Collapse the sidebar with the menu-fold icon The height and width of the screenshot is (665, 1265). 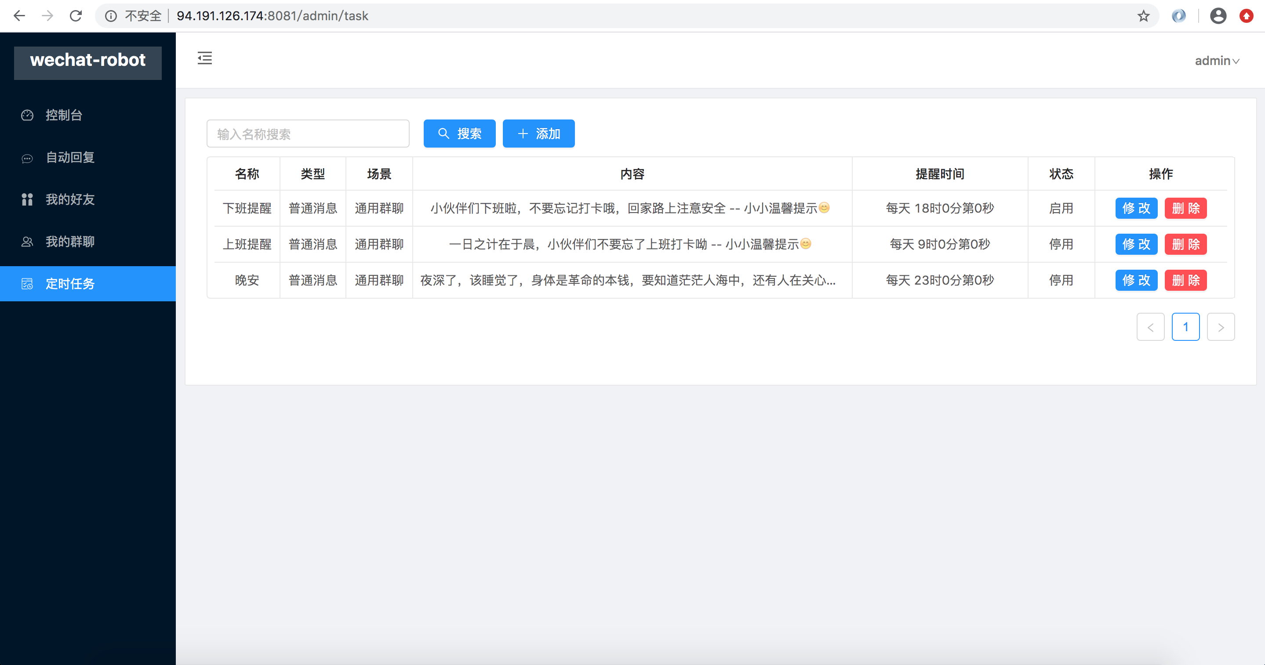click(205, 58)
